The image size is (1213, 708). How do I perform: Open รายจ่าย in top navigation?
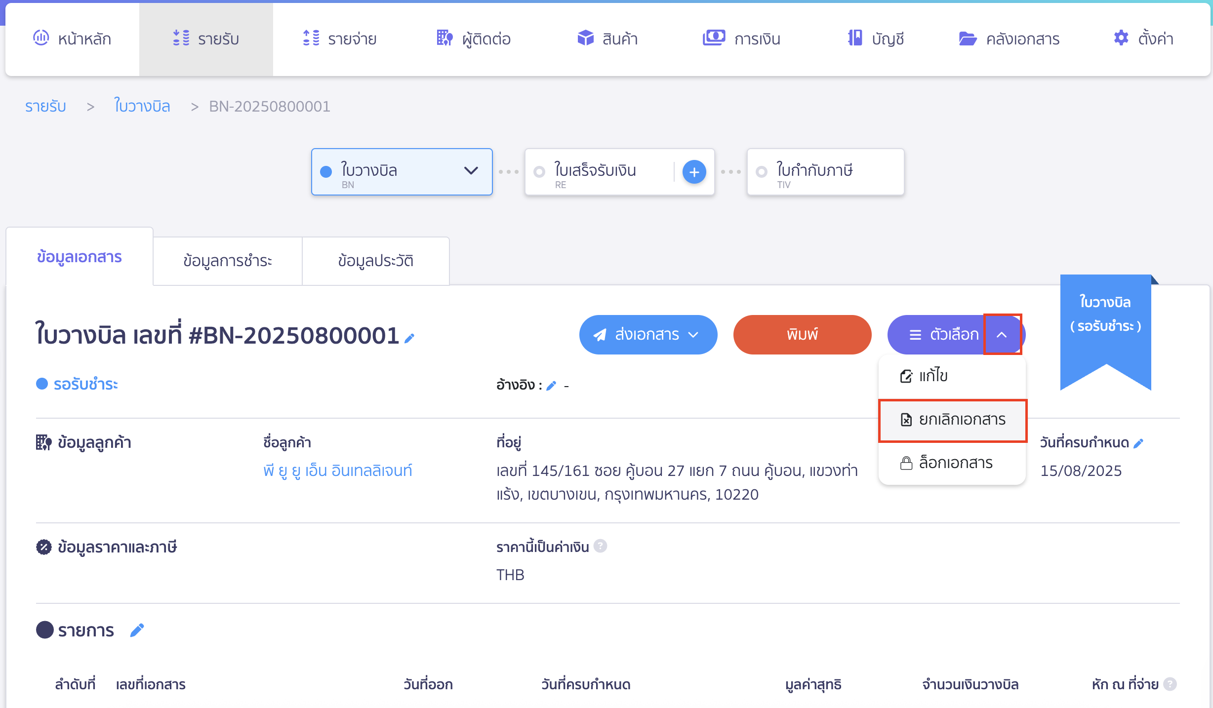pos(340,39)
